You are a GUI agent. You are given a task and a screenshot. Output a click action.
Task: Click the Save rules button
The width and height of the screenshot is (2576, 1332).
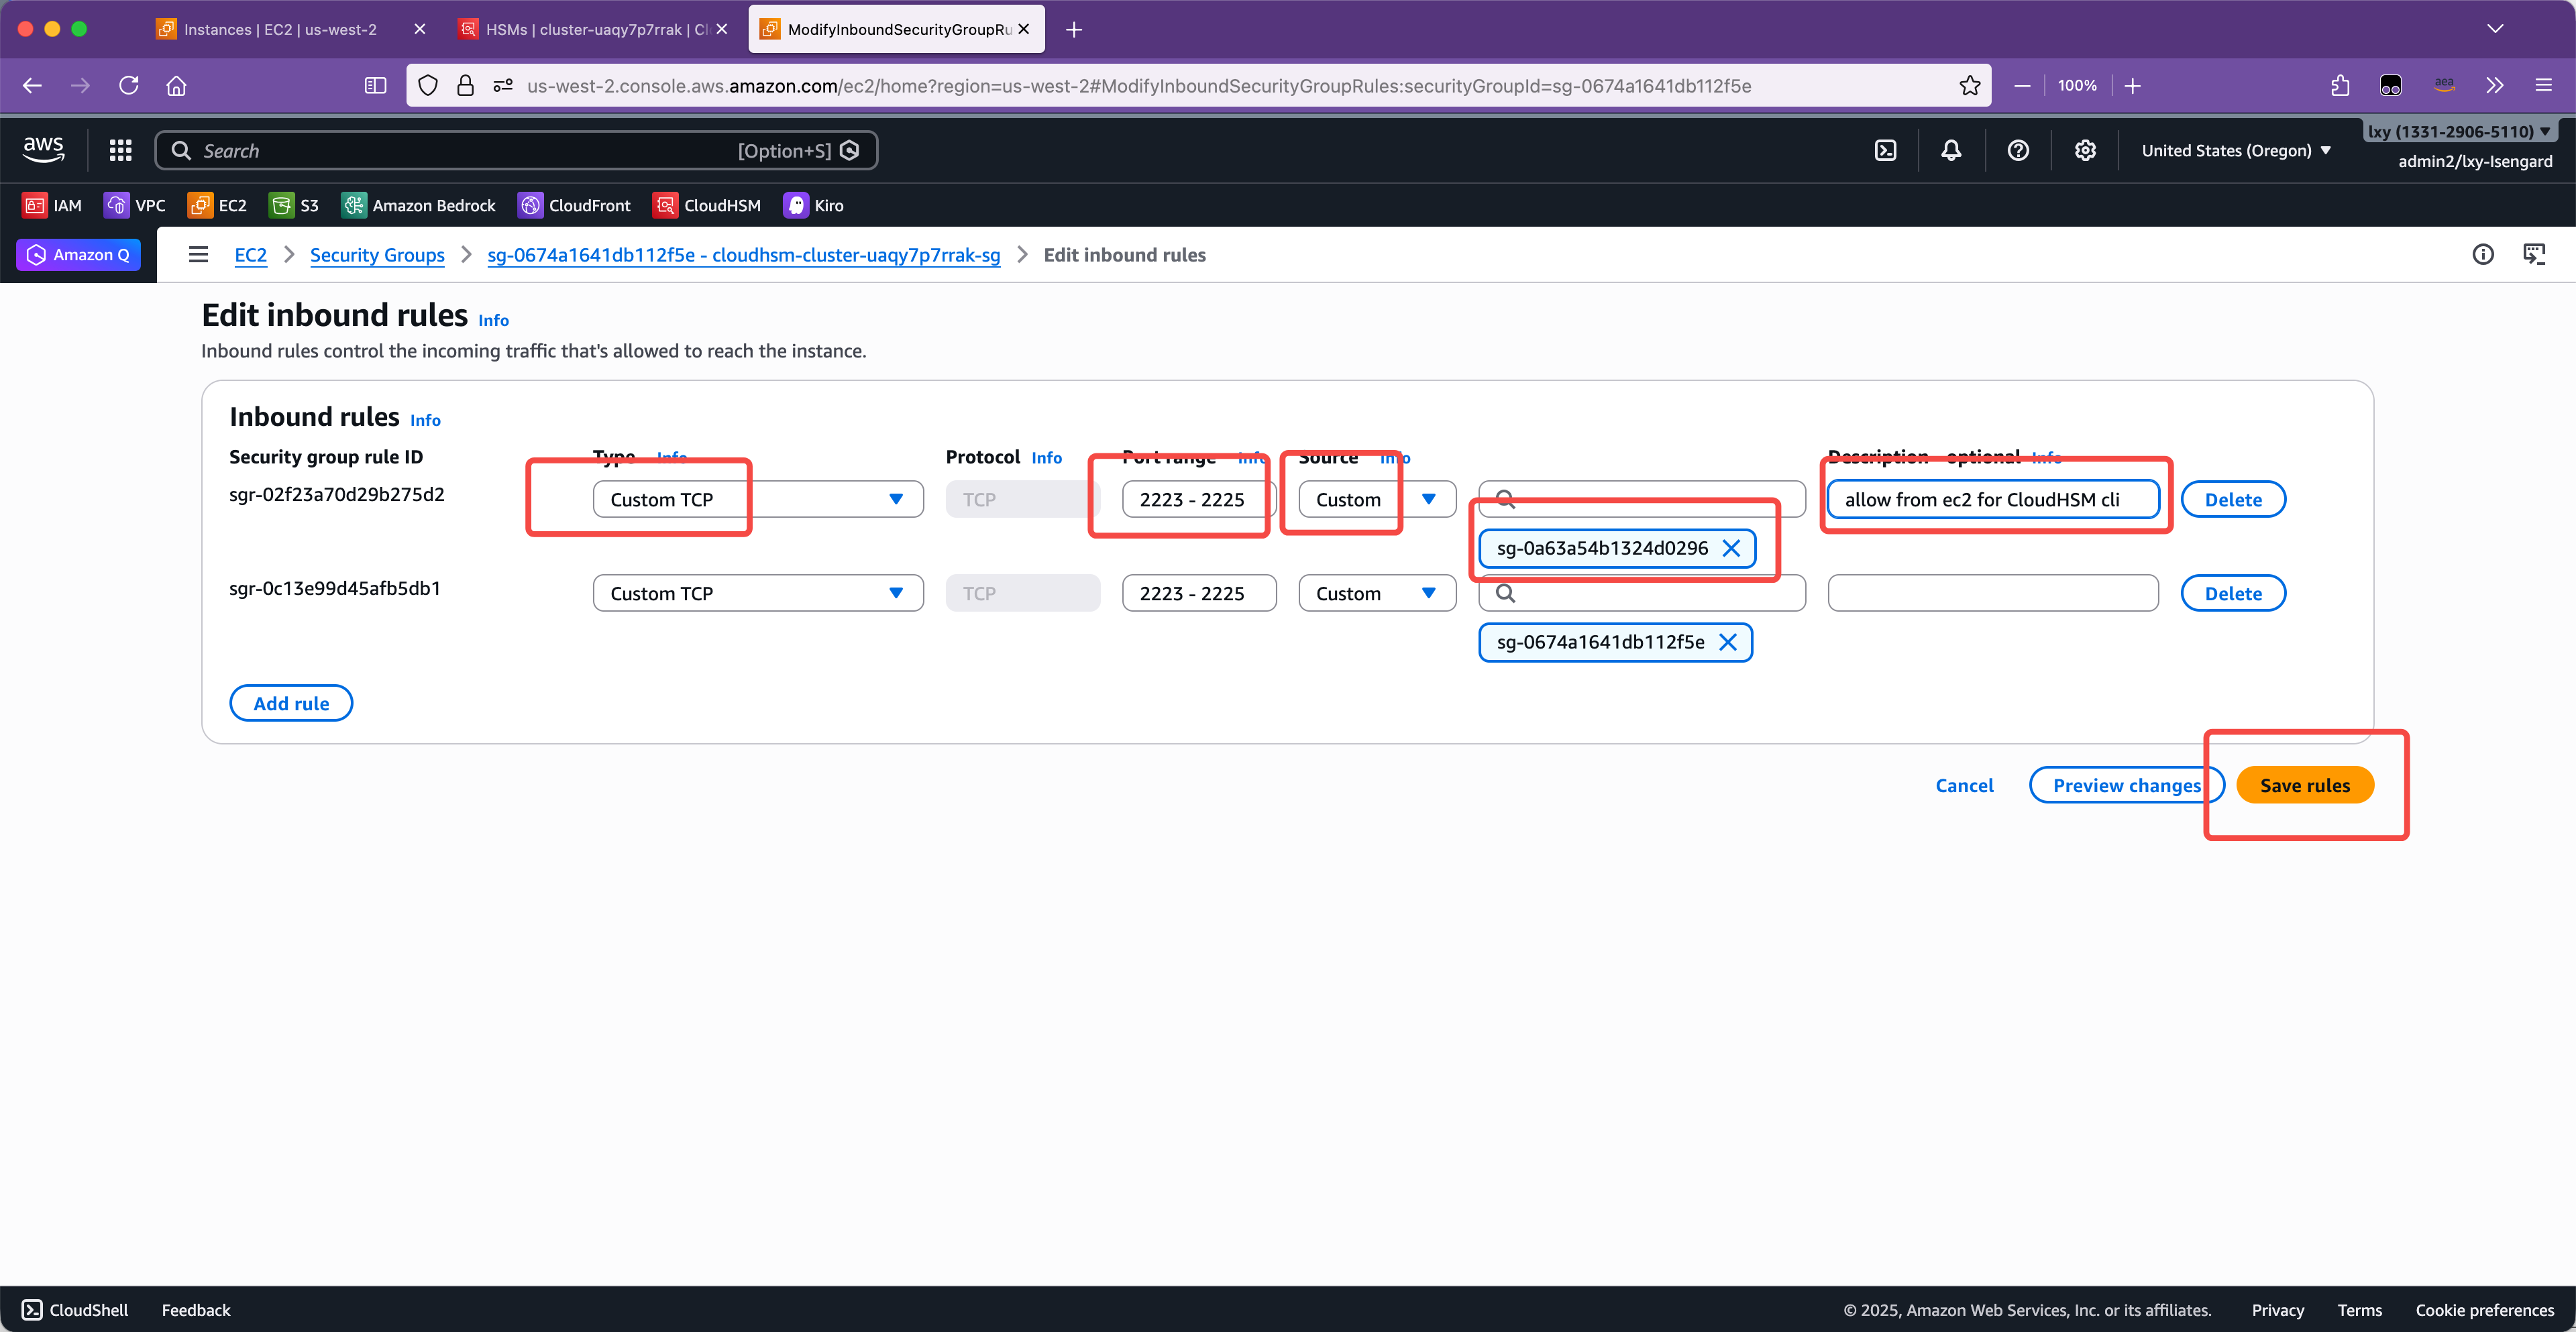click(2304, 785)
